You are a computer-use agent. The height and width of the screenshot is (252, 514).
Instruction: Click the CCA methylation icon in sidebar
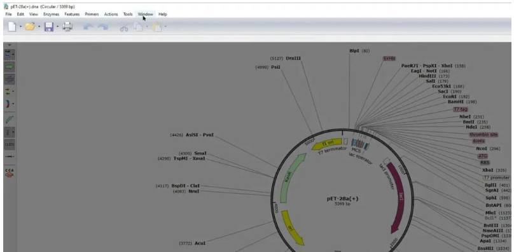[x=9, y=173]
